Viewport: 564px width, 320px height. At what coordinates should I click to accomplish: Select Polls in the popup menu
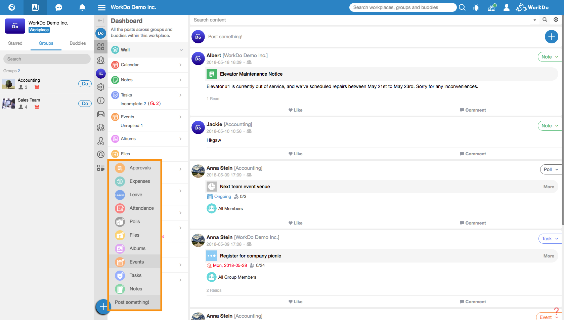point(135,222)
